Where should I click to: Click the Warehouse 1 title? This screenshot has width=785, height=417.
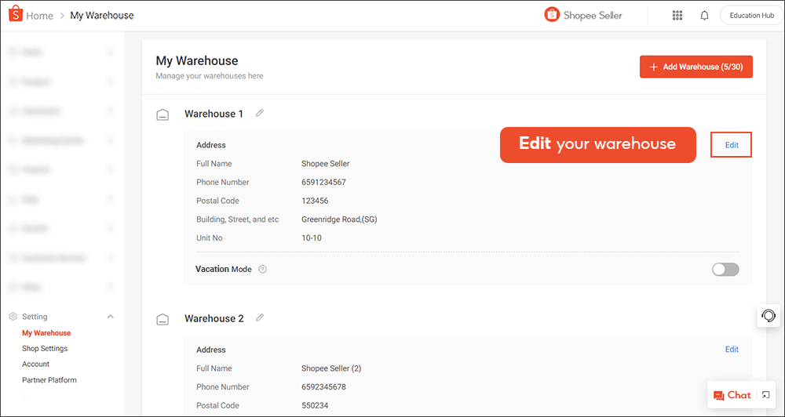[214, 114]
